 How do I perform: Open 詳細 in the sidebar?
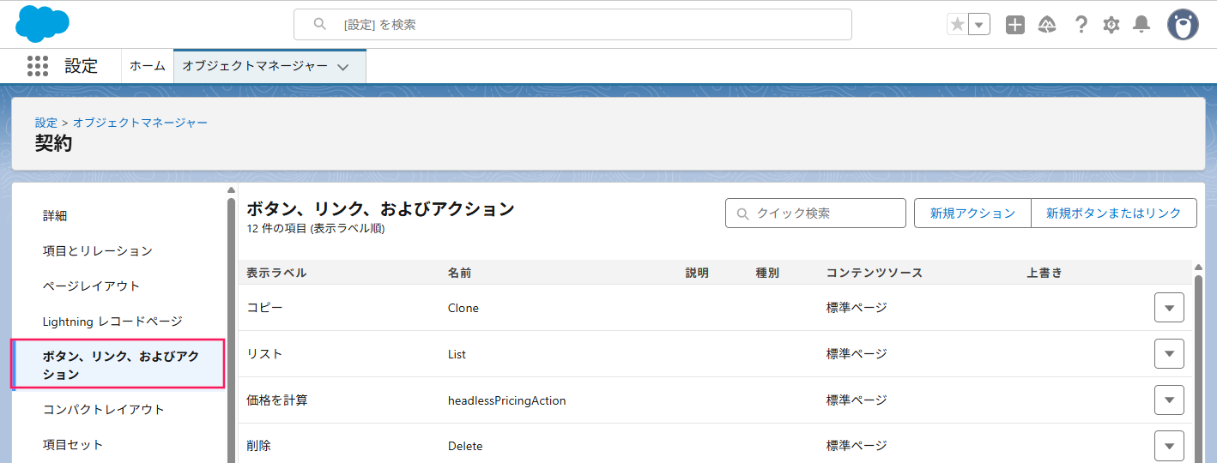click(55, 215)
